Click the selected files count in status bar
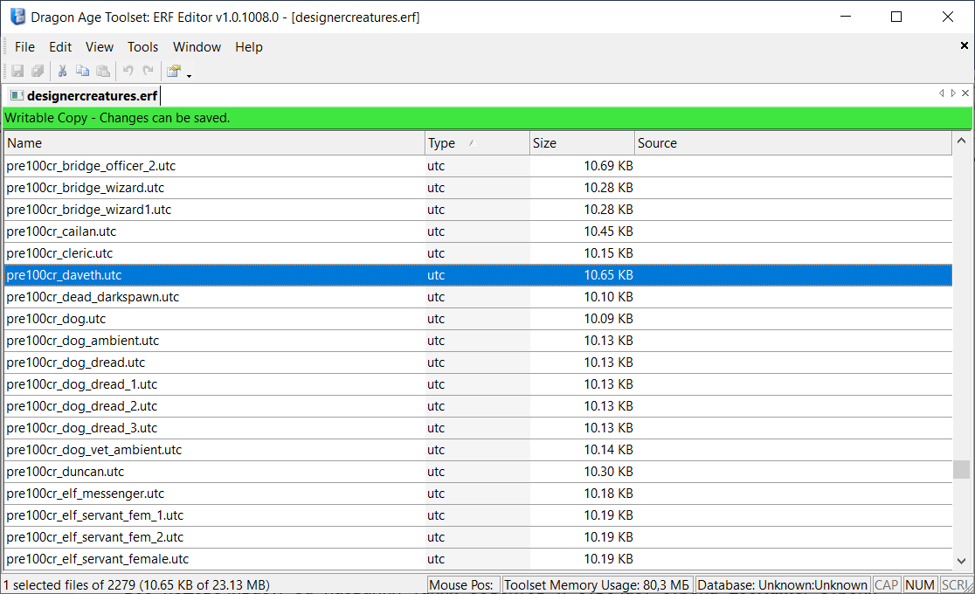975x594 pixels. (x=137, y=585)
